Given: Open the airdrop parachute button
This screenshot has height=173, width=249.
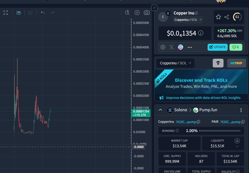Looking at the screenshot, I should 218,63.
